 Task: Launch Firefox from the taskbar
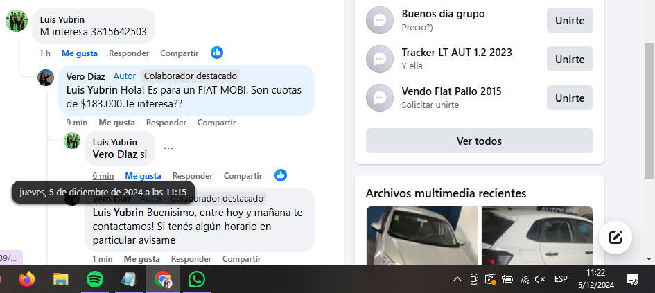coord(27,280)
